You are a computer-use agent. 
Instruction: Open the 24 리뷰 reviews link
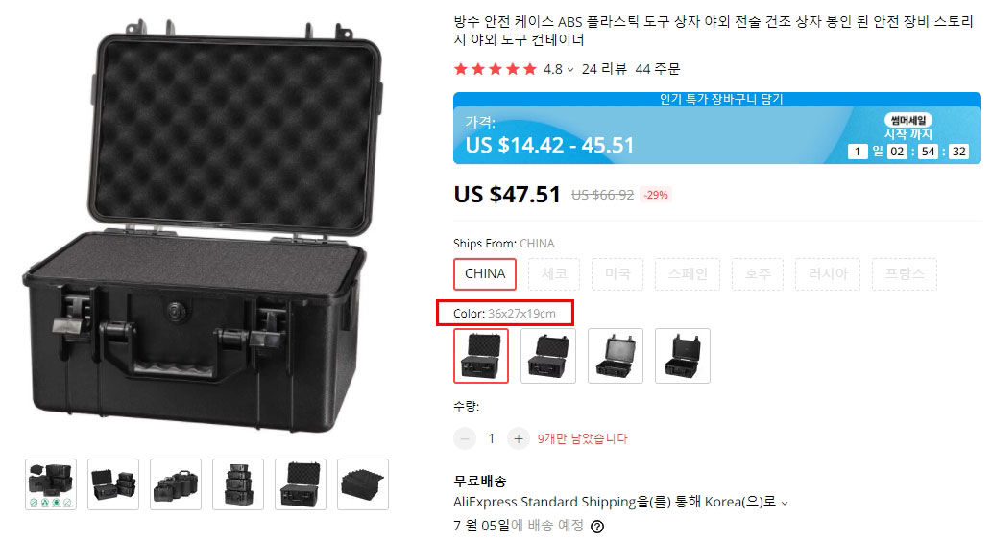coord(604,69)
